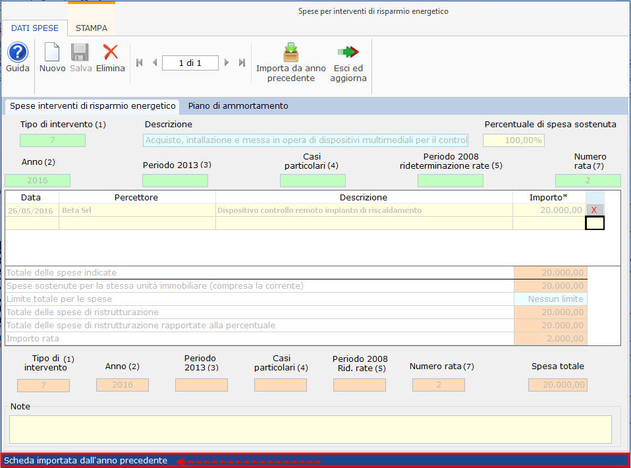The image size is (631, 468).
Task: Click the Importo rata value 2.000,00
Action: tap(551, 339)
